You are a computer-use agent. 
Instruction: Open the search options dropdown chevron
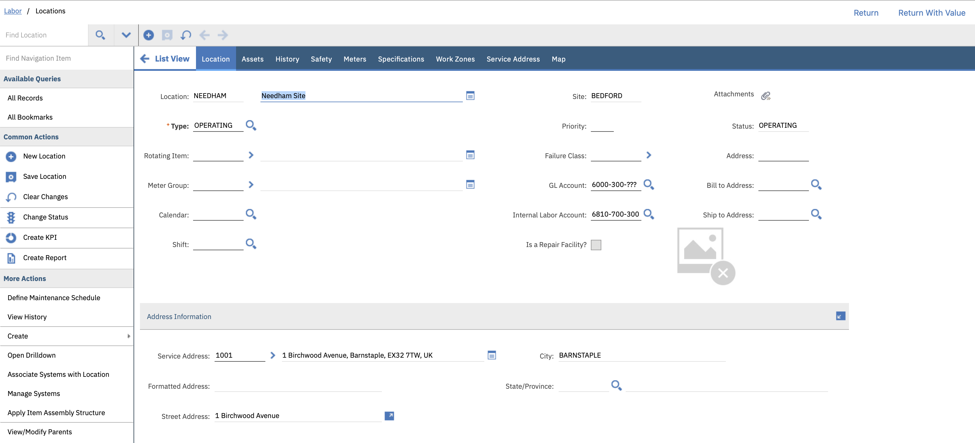[126, 35]
